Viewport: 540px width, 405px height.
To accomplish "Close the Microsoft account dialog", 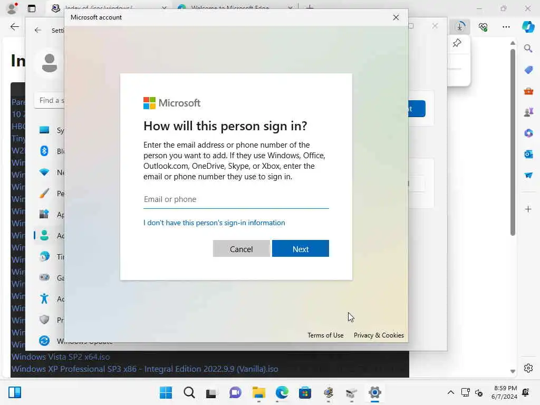I will [396, 17].
